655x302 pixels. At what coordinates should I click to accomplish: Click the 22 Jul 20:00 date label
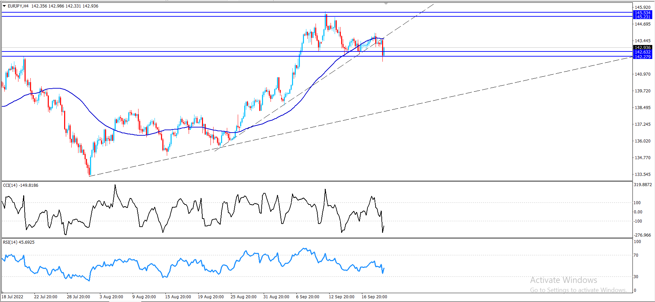pyautogui.click(x=46, y=297)
